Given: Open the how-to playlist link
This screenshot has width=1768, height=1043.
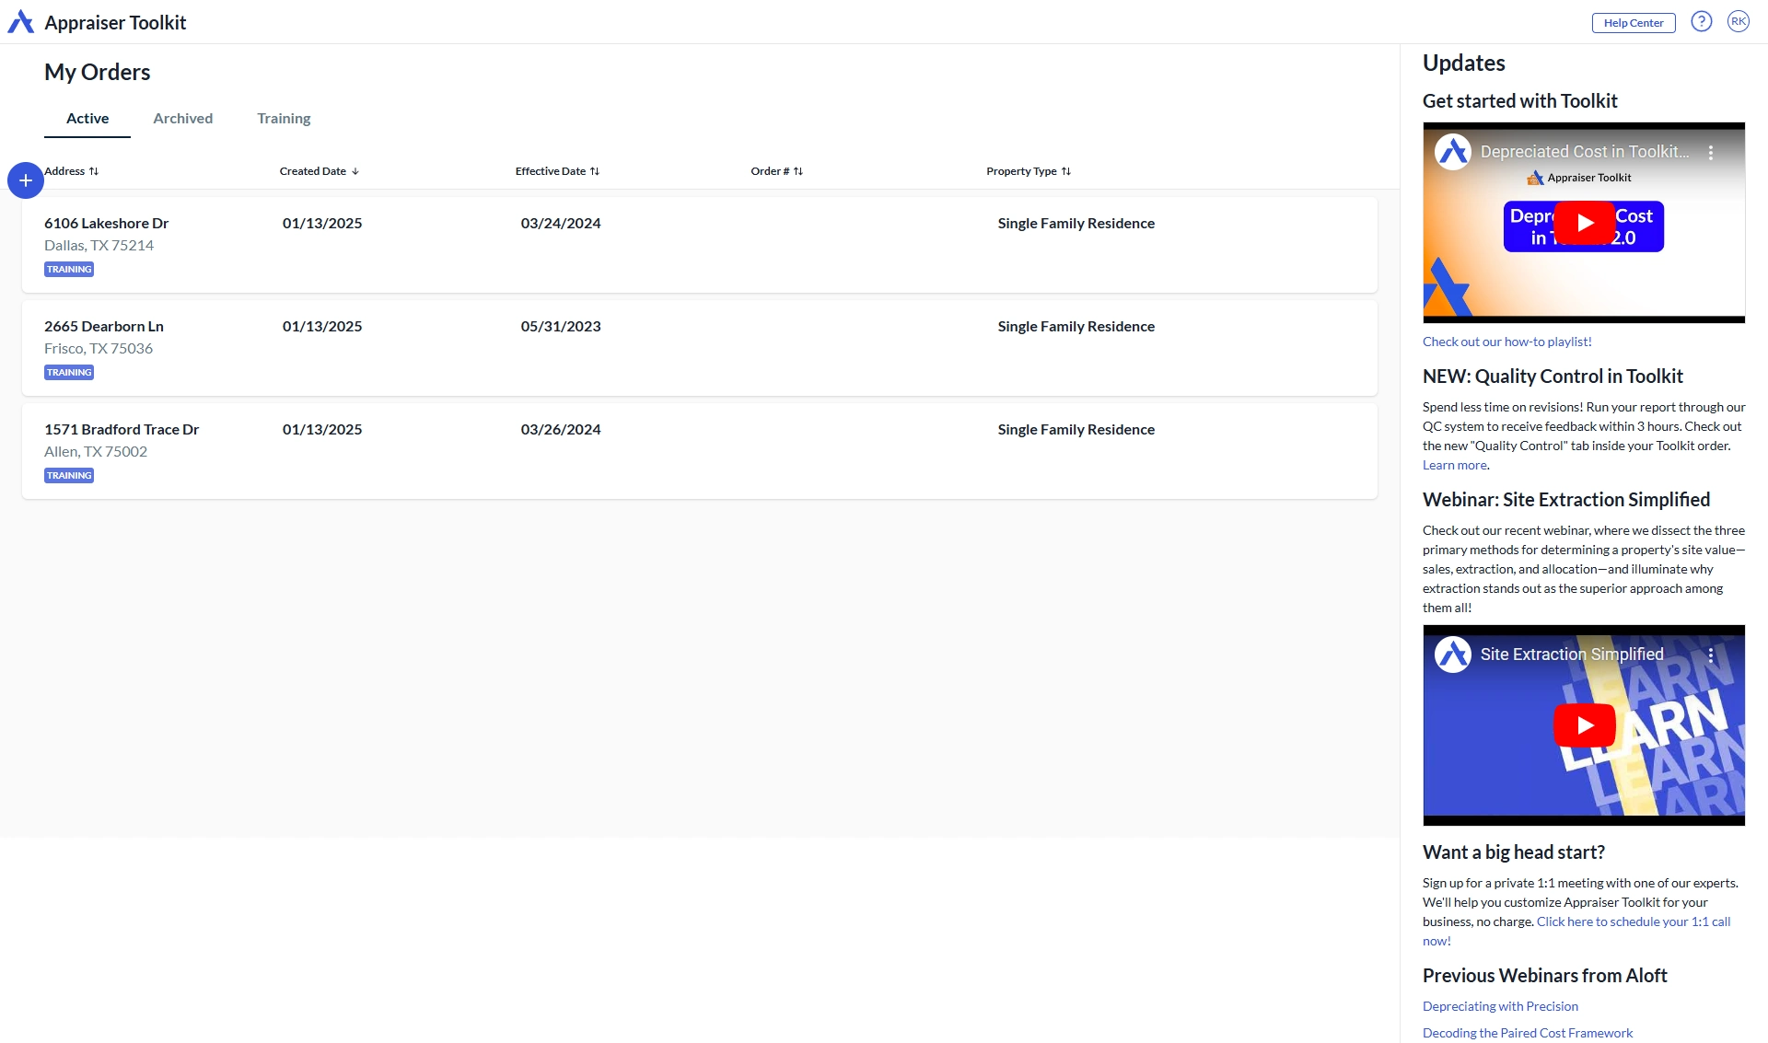Looking at the screenshot, I should (1506, 342).
